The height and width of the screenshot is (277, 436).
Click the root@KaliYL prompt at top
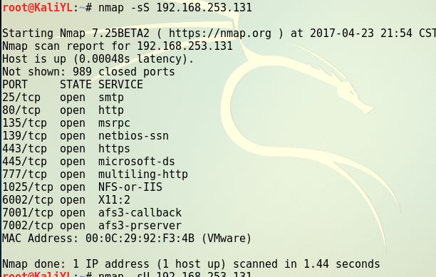[x=38, y=8]
